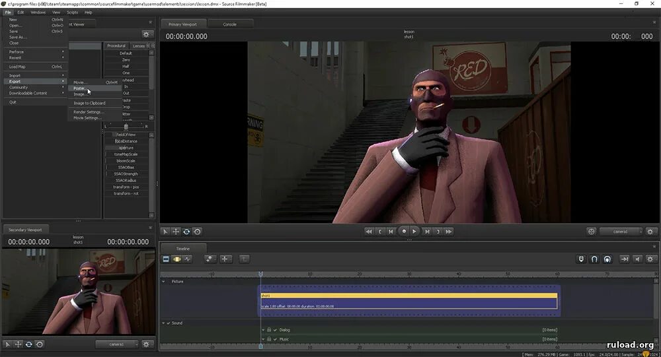This screenshot has width=661, height=357.
Task: Click Load Map in the File menu
Action: point(36,67)
